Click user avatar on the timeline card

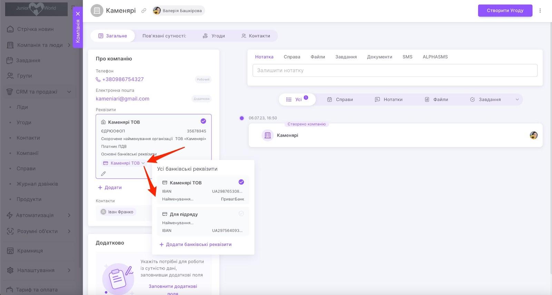coord(533,135)
